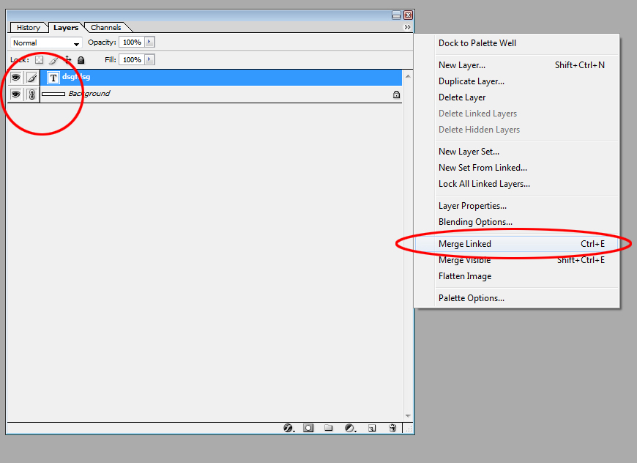Expand the Fill slider arrow
The image size is (637, 463).
150,59
